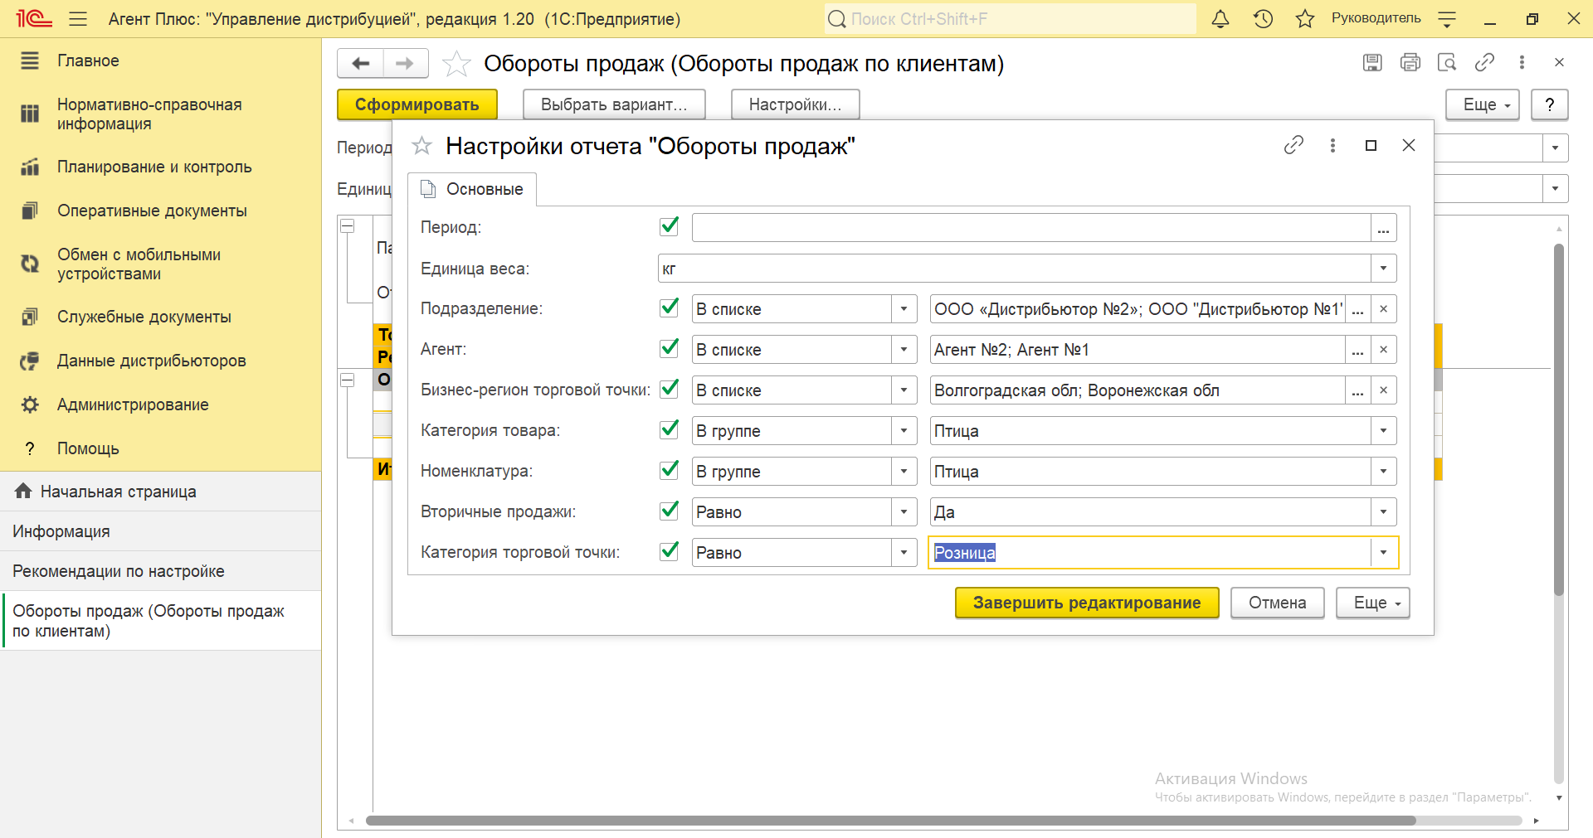Toggle the Подразделение checkbox

(669, 308)
